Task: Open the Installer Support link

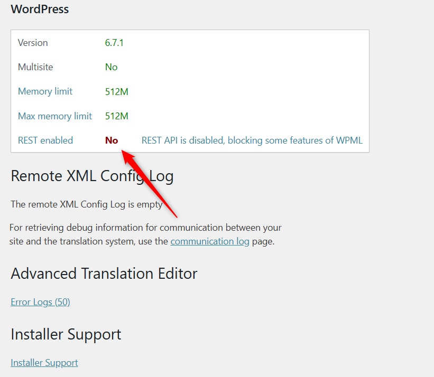Action: click(44, 363)
